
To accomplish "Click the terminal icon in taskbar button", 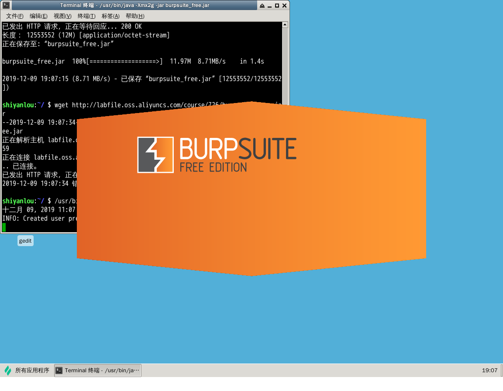I will (59, 370).
